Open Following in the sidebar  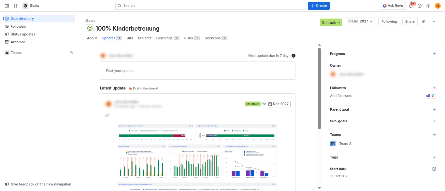39,26
